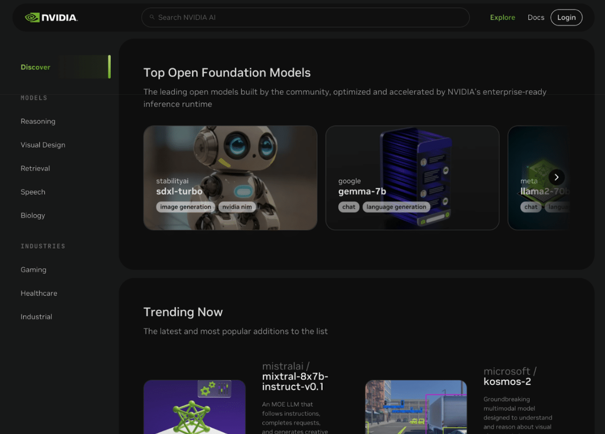Screen dimensions: 605x434
Task: Open the Docs page
Action: [x=536, y=17]
